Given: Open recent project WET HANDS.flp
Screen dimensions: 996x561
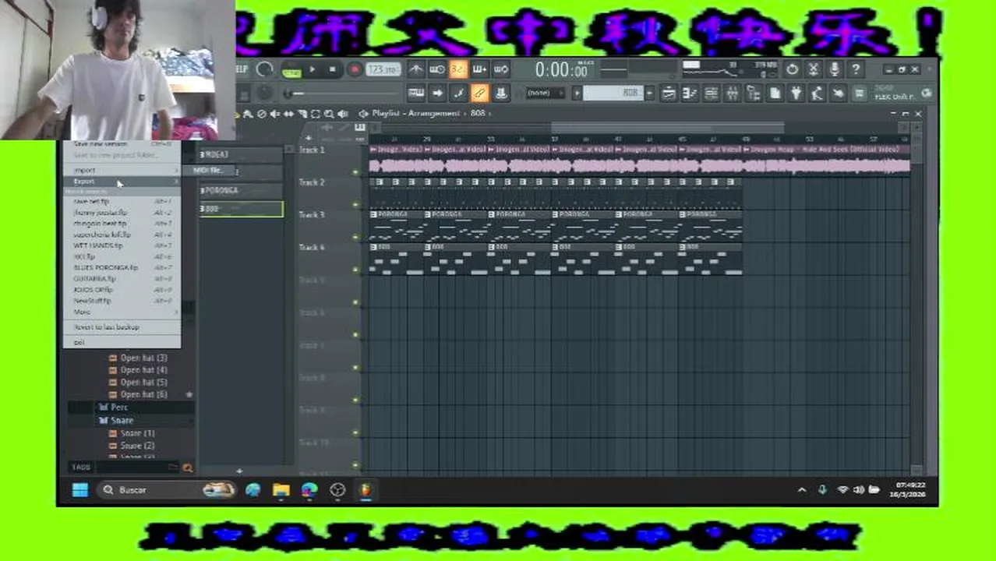Looking at the screenshot, I should pos(122,245).
